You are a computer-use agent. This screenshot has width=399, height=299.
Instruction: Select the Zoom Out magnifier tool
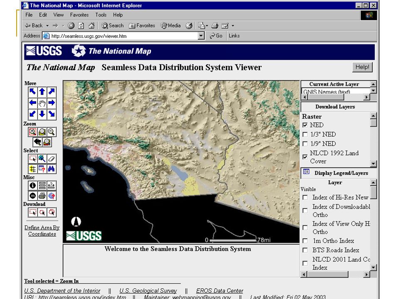(52, 132)
